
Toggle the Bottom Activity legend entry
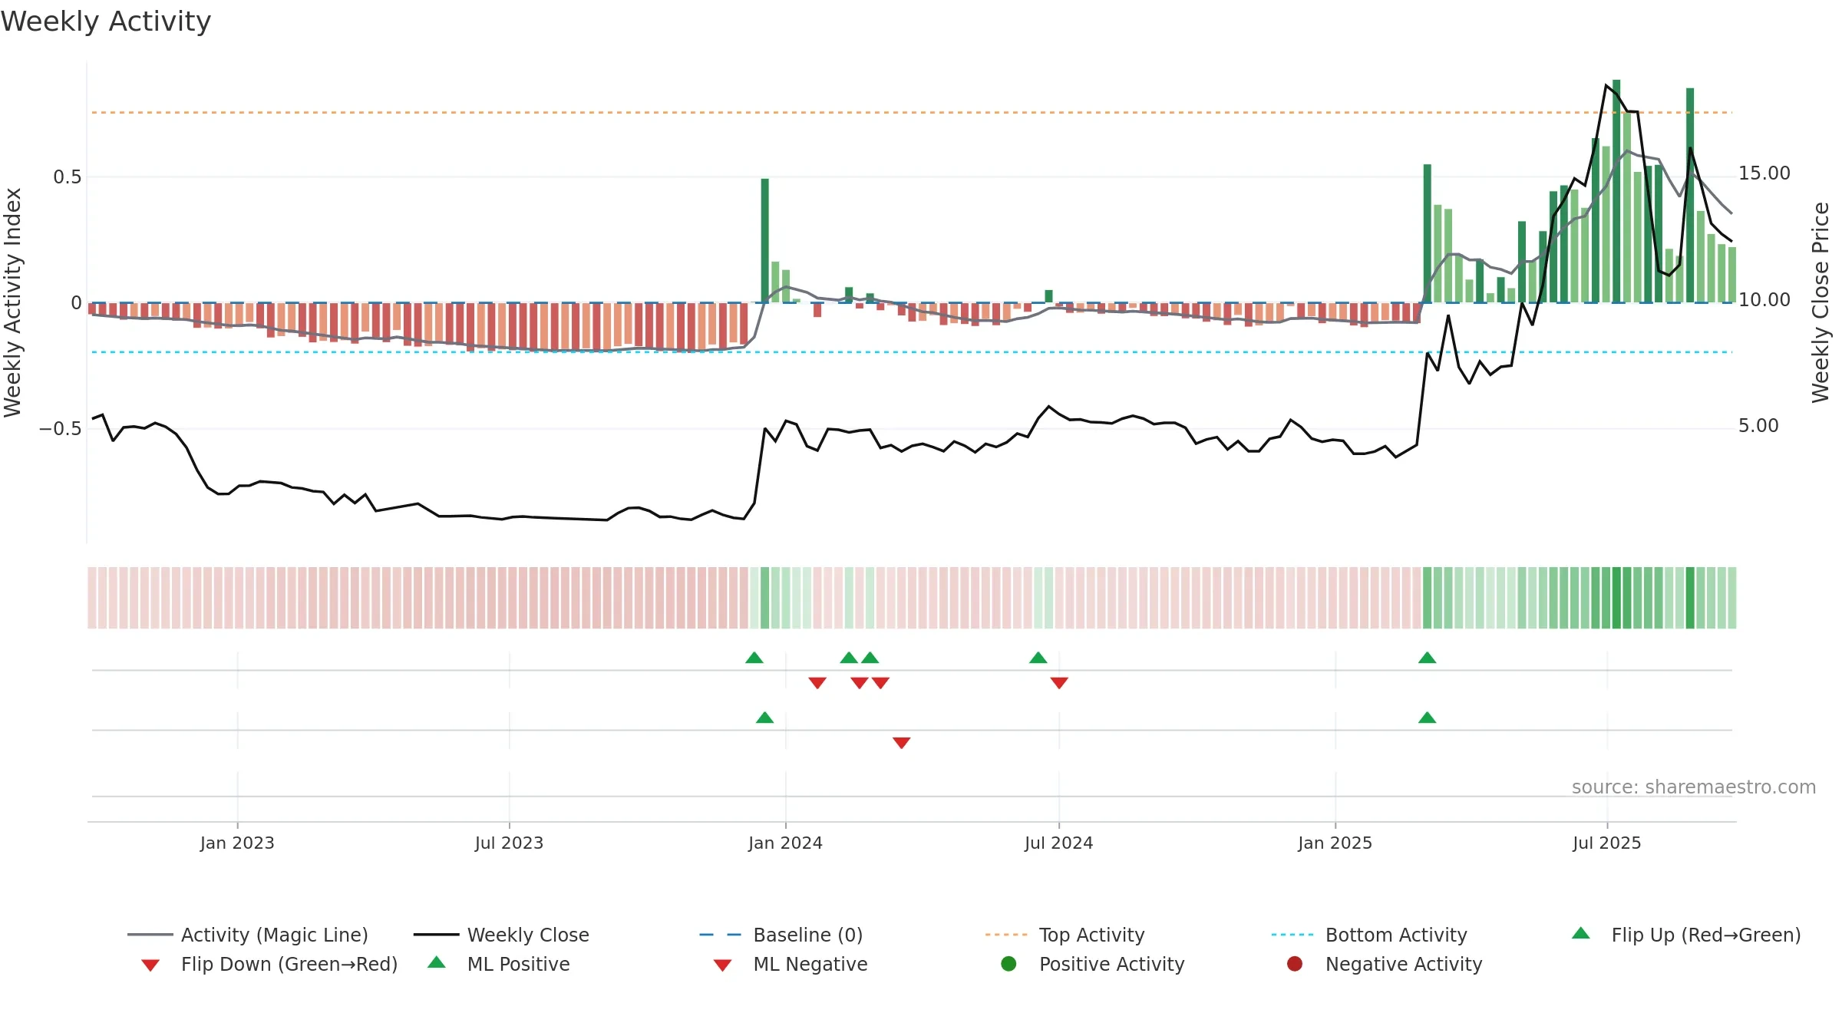click(1369, 935)
